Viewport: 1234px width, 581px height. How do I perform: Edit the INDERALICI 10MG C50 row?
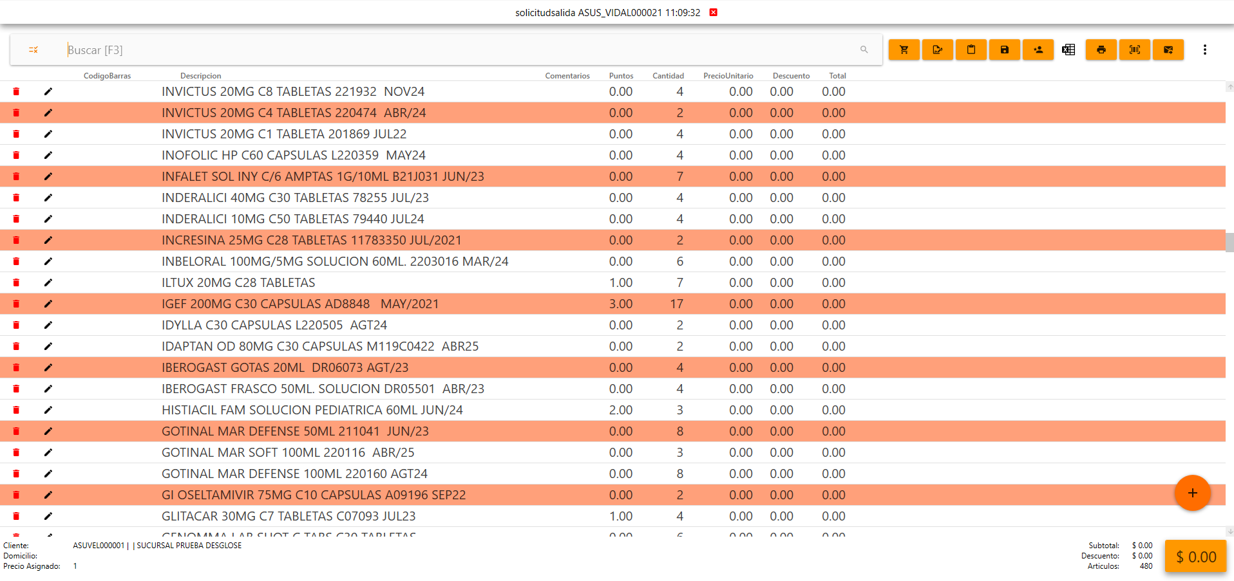coord(48,219)
